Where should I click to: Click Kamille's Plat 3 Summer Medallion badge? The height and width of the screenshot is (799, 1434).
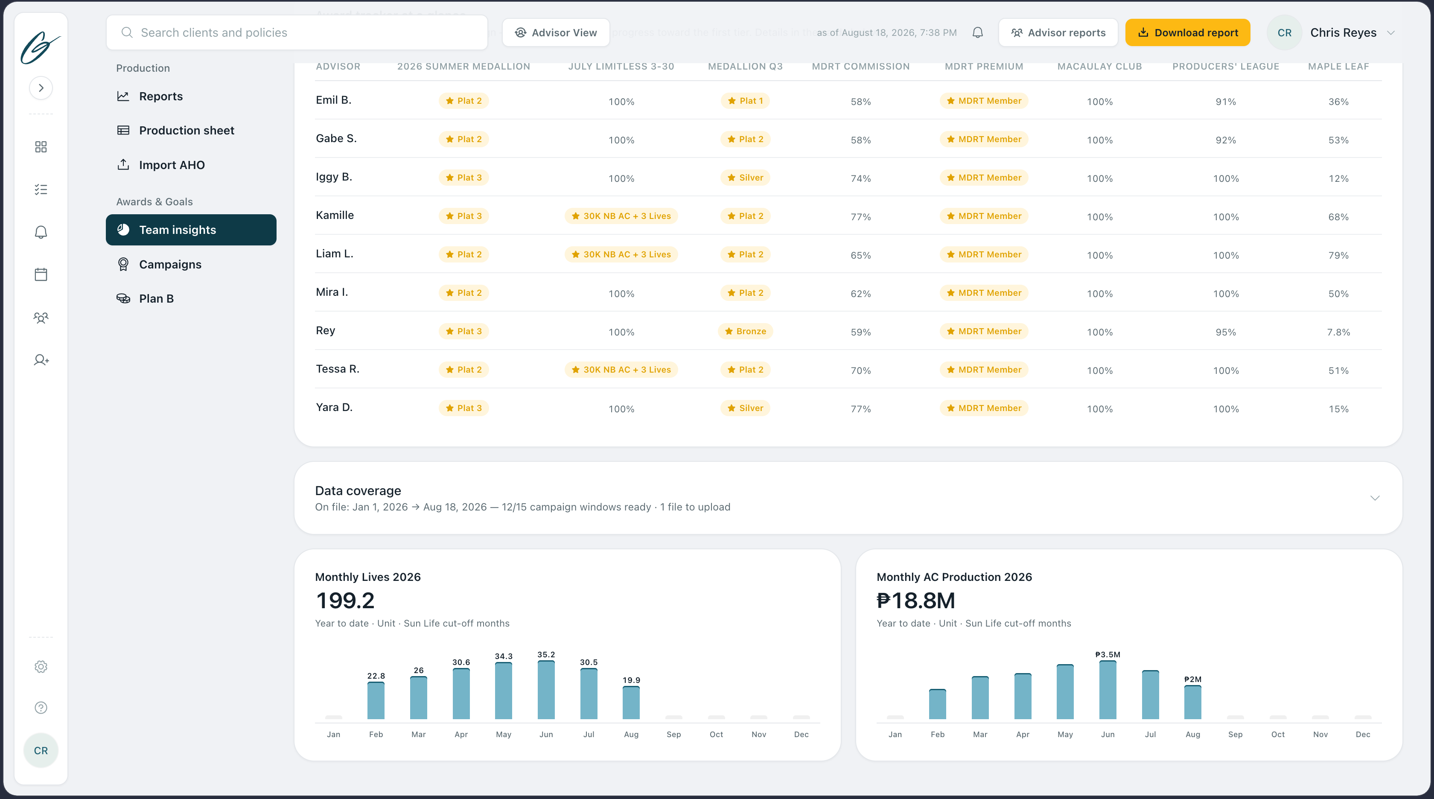pos(463,216)
